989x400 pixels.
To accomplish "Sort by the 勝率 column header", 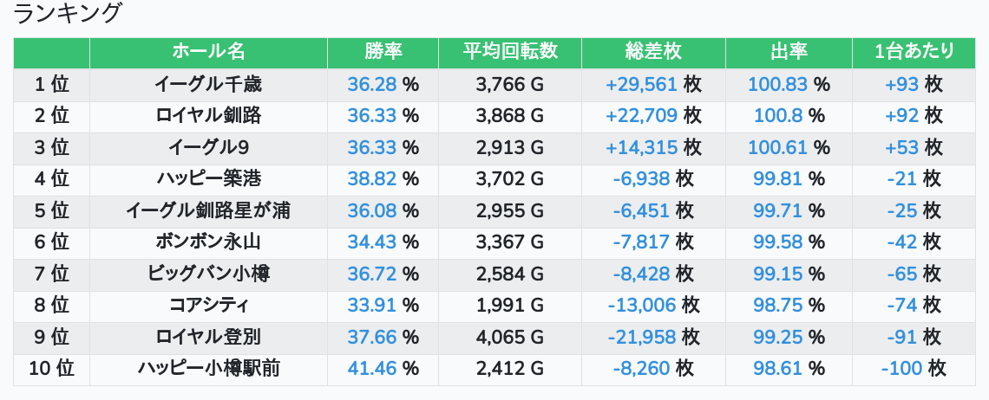I will coord(383,52).
